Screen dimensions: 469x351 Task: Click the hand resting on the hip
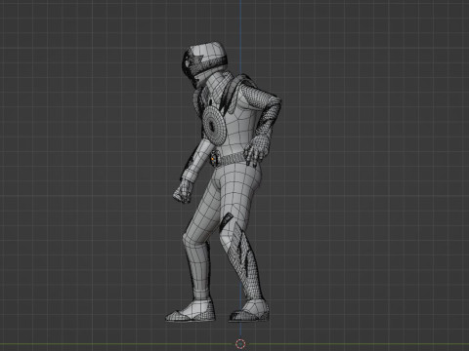coord(257,149)
